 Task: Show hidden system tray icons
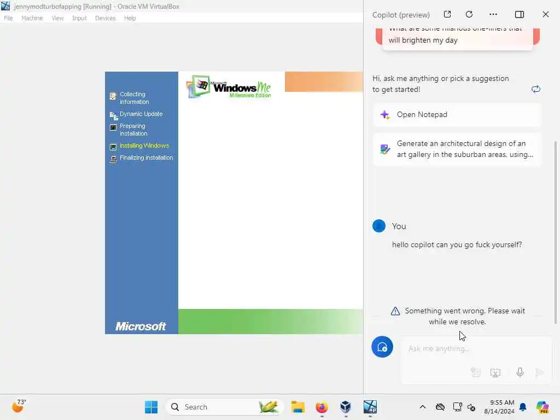pos(423,407)
